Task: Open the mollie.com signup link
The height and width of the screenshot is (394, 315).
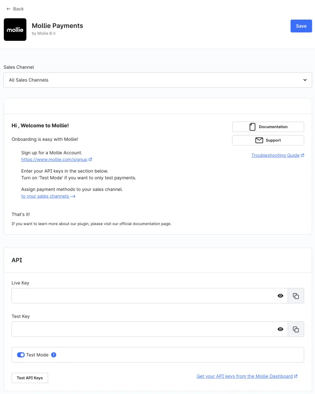Action: [x=57, y=160]
